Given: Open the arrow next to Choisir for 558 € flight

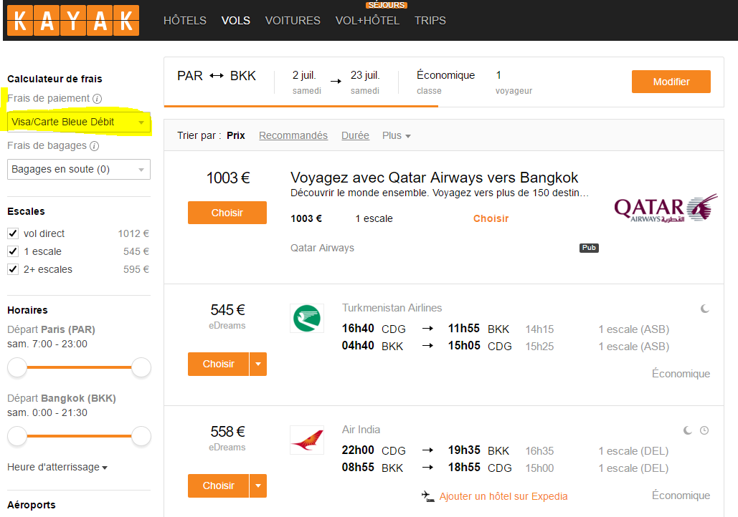Looking at the screenshot, I should pos(258,485).
